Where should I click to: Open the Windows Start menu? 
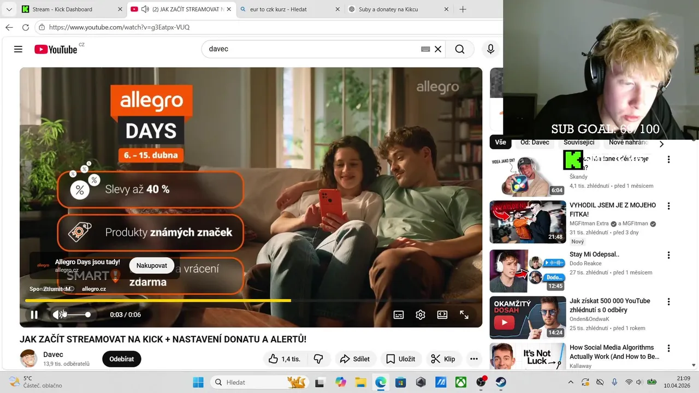(198, 382)
